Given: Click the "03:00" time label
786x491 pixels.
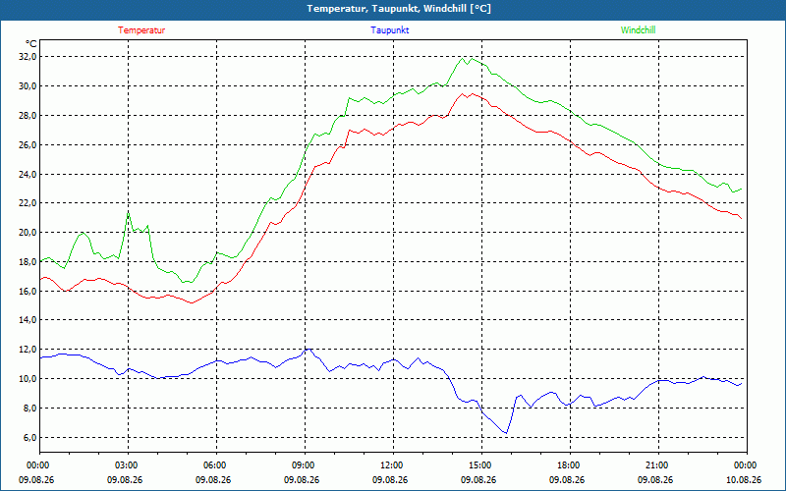Looking at the screenshot, I should (129, 464).
